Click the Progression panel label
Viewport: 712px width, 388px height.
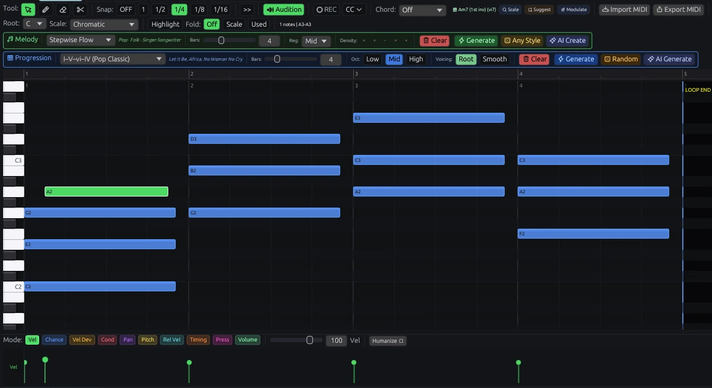pos(30,58)
